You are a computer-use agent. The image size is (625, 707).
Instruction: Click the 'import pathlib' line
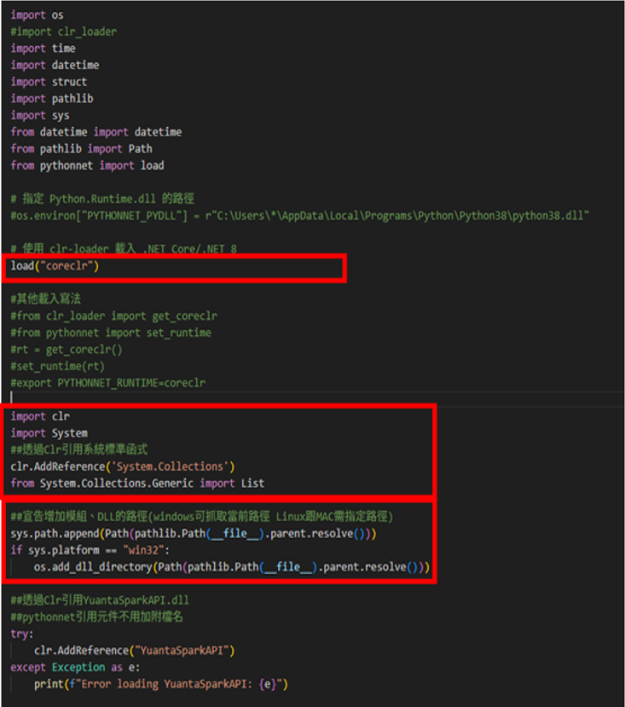[x=52, y=98]
